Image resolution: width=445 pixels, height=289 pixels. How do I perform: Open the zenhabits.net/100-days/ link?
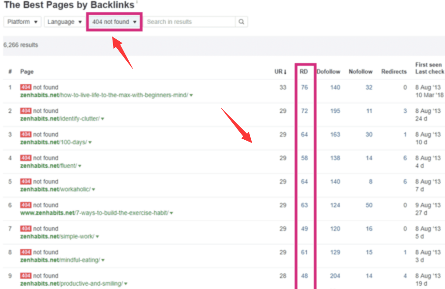(54, 142)
